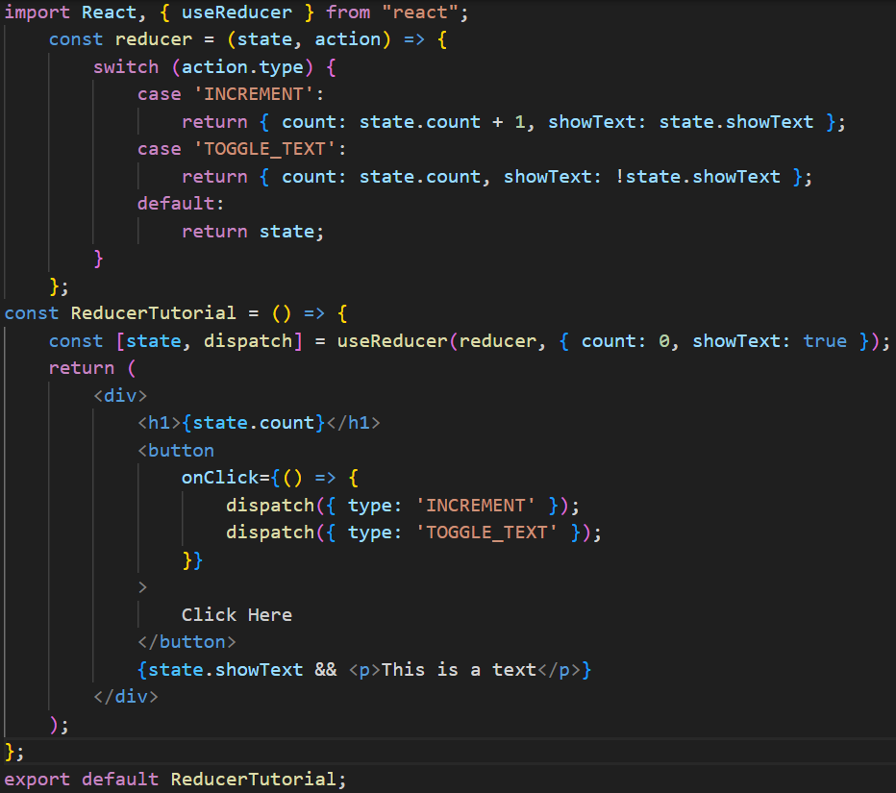Click the "react" string in the import
The width and height of the screenshot is (896, 793).
coord(420,12)
